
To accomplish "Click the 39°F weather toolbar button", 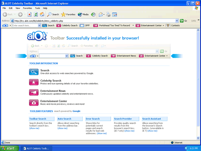I will 85,25.
